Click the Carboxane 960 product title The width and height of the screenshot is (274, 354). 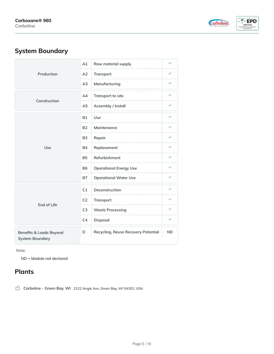click(x=33, y=20)
